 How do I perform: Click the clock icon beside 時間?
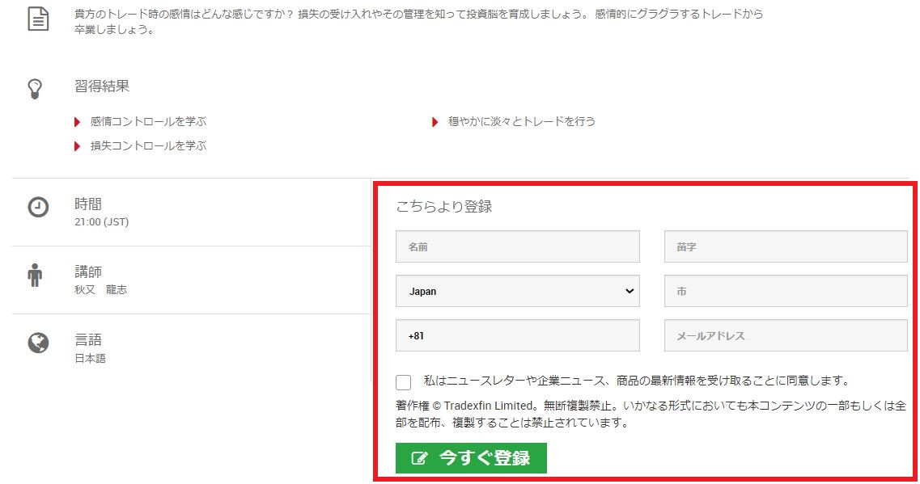coord(38,207)
